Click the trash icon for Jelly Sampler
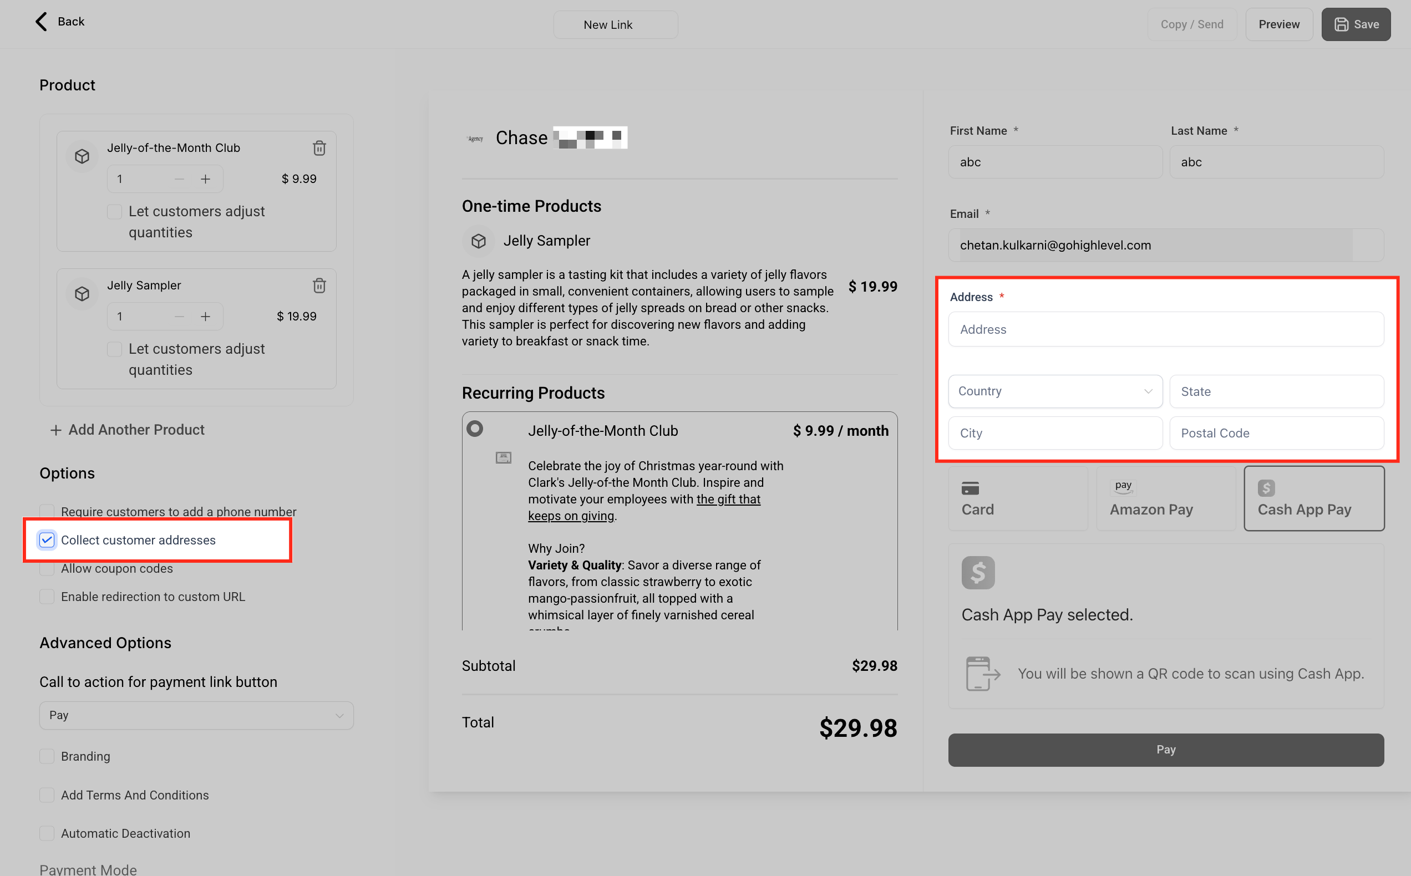 [319, 286]
